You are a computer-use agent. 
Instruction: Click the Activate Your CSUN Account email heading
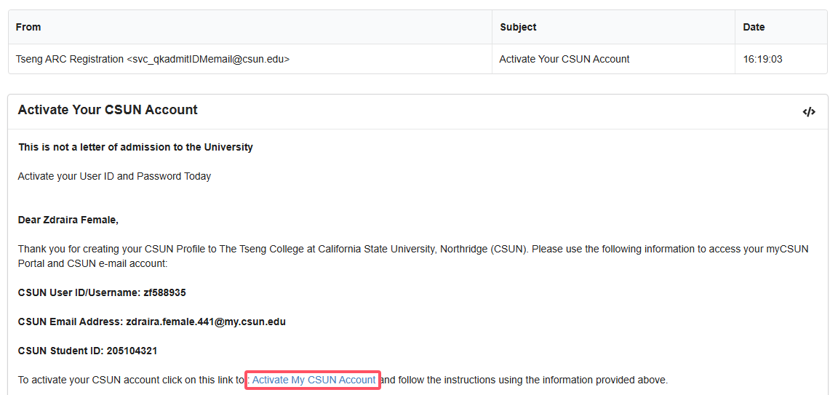point(108,110)
